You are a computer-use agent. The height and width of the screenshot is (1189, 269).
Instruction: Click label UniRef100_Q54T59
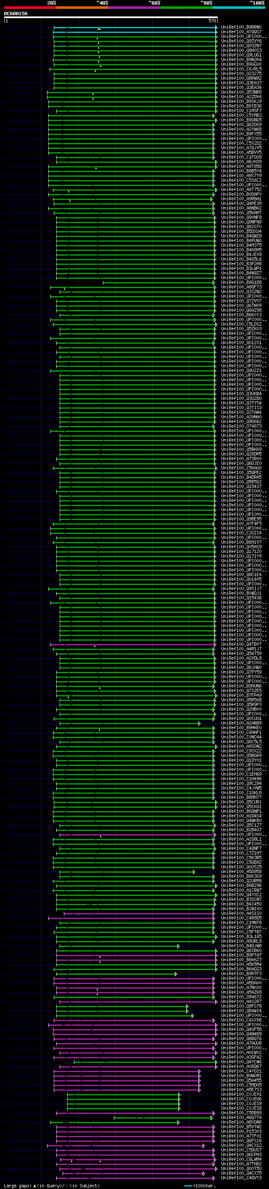tap(241, 654)
